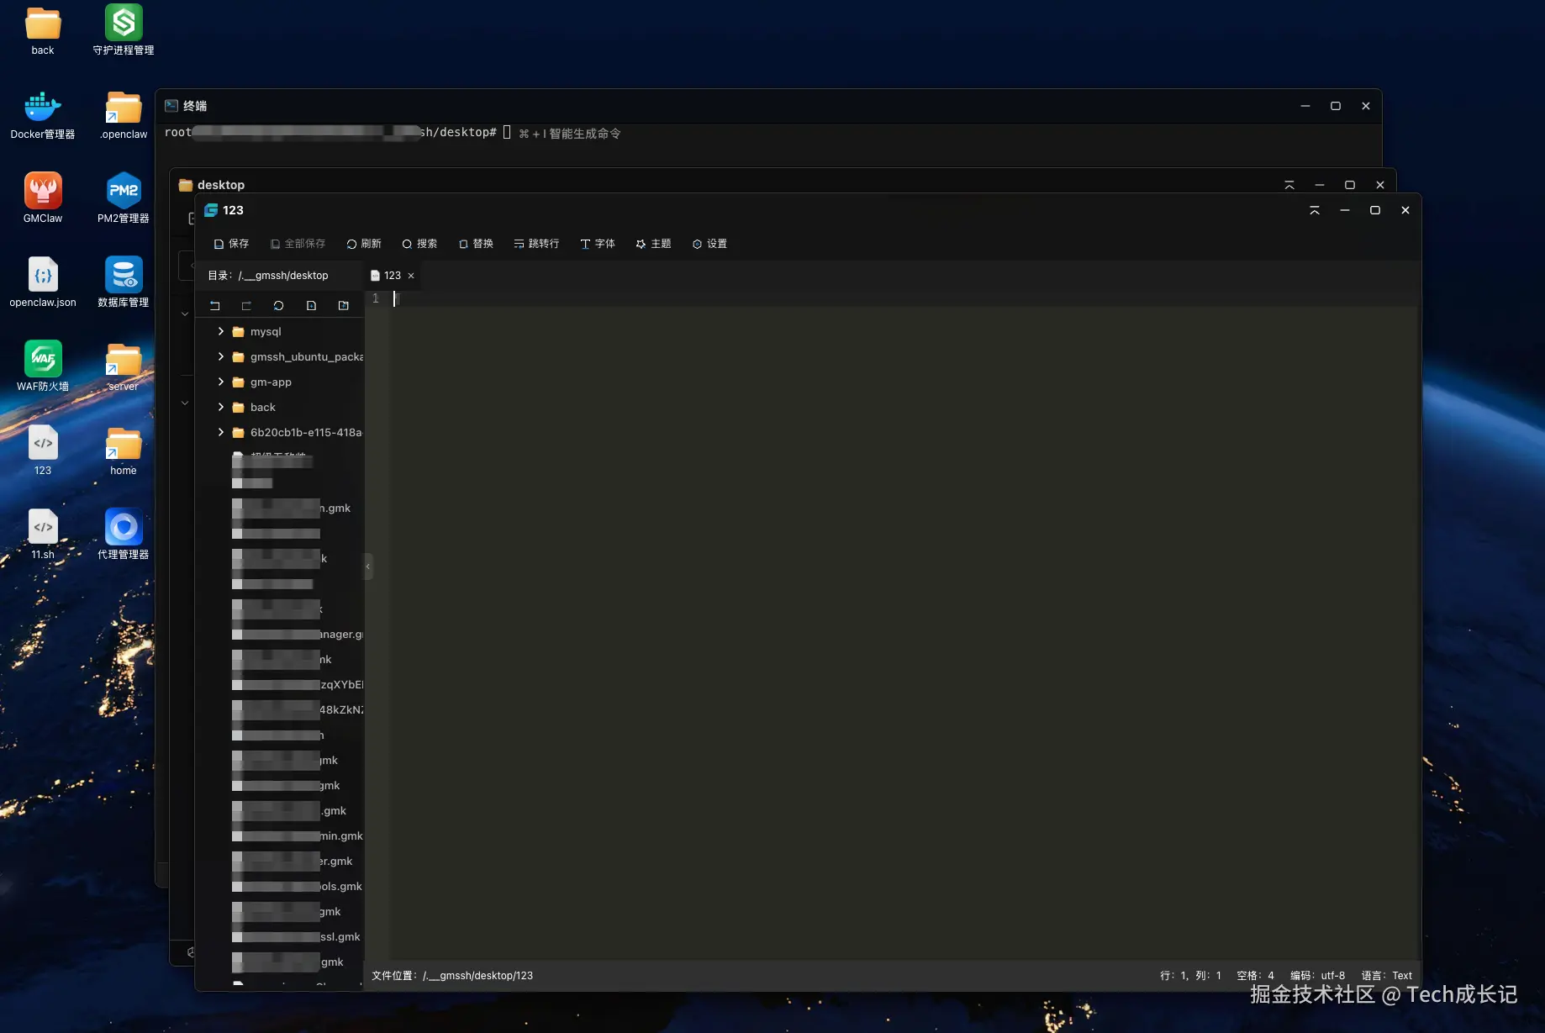The width and height of the screenshot is (1545, 1033).
Task: Click the terminal command prompt input
Action: click(x=507, y=133)
